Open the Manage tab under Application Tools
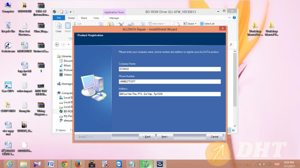Screen dimensions: 300x168 pyautogui.click(x=114, y=18)
